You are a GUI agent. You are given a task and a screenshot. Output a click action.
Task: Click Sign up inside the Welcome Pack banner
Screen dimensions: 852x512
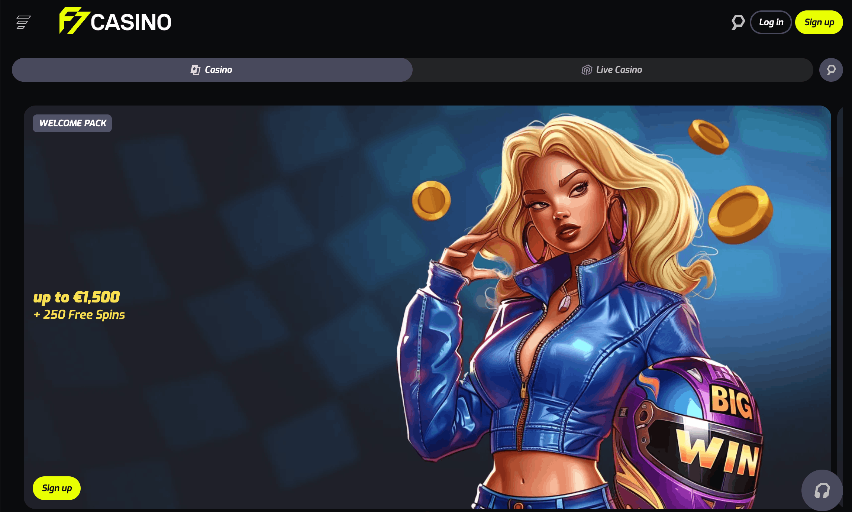56,488
